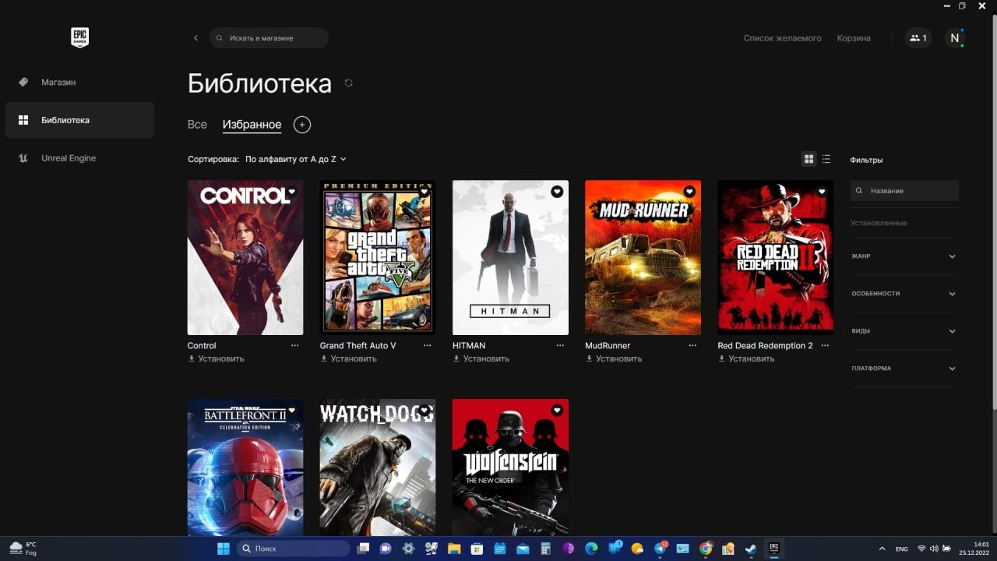Viewport: 997px width, 561px height.
Task: Expand the ПЛАТФОРМА filter section
Action: 904,369
